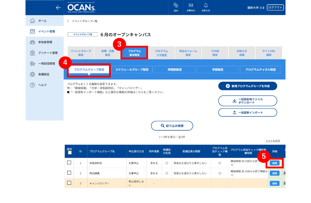This screenshot has height=203, width=311.
Task: Open the お知らせ投稿 tab
Action: coord(242,53)
